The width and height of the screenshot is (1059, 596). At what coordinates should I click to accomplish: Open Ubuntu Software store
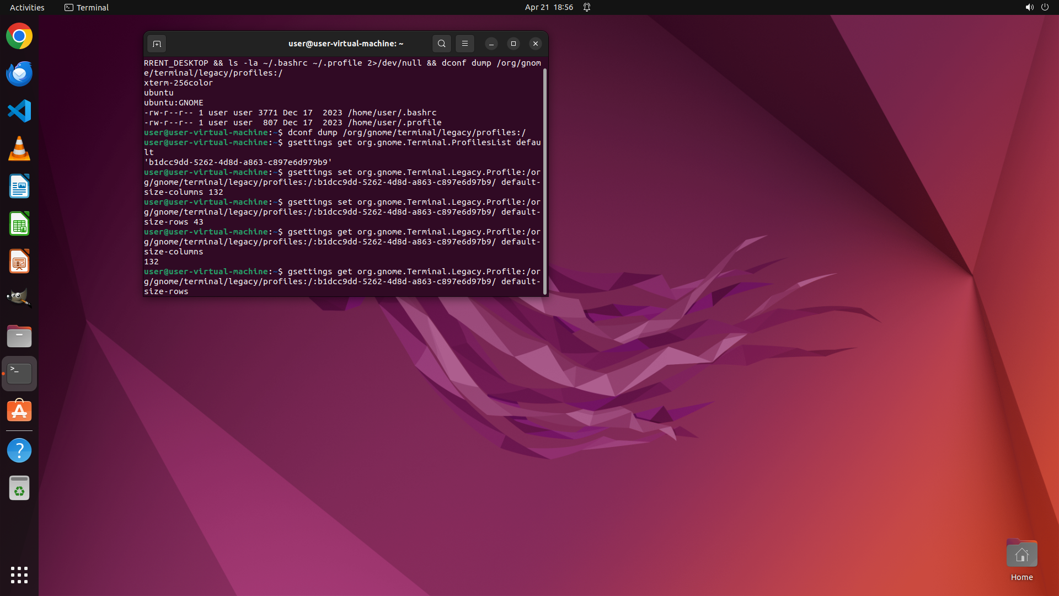pyautogui.click(x=19, y=411)
